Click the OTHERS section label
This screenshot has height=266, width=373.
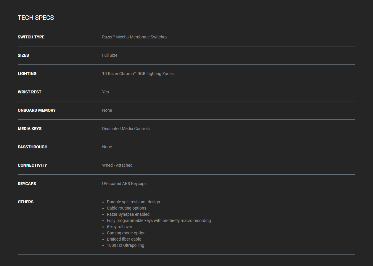tap(25, 202)
